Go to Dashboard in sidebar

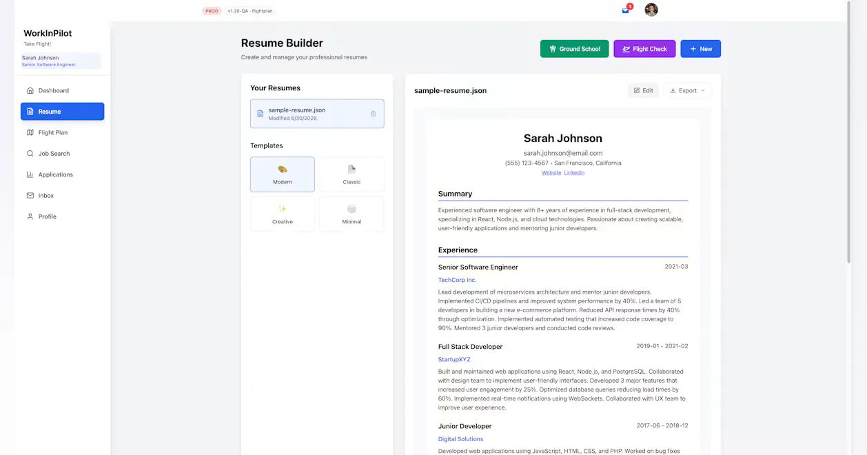(62, 90)
